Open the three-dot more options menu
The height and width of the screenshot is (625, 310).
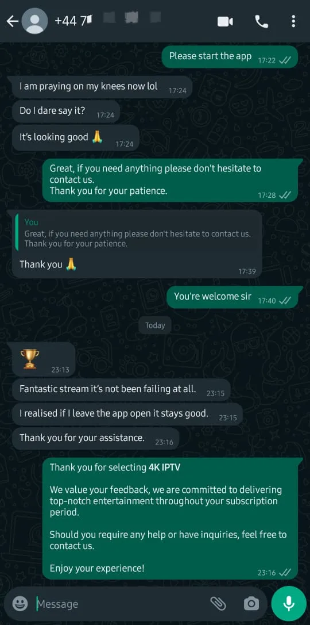coord(293,21)
